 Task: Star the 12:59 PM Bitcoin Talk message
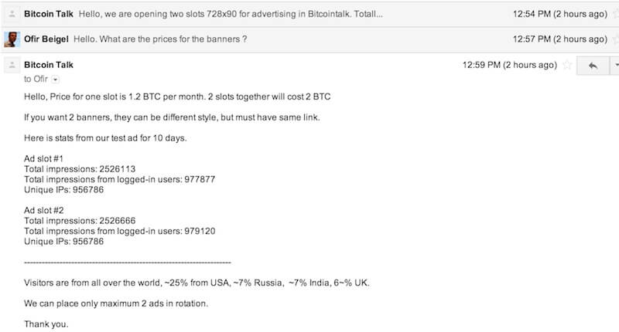[567, 65]
